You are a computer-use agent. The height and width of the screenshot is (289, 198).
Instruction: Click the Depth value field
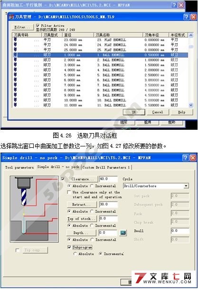[x=108, y=233]
